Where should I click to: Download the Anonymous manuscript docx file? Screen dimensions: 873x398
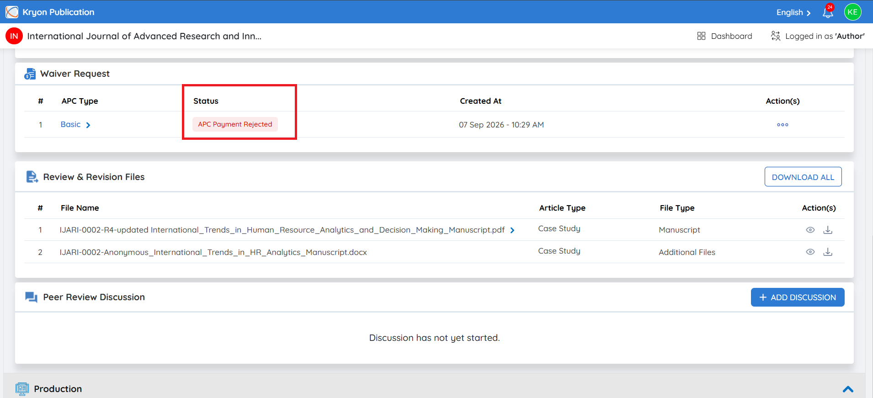pyautogui.click(x=828, y=252)
